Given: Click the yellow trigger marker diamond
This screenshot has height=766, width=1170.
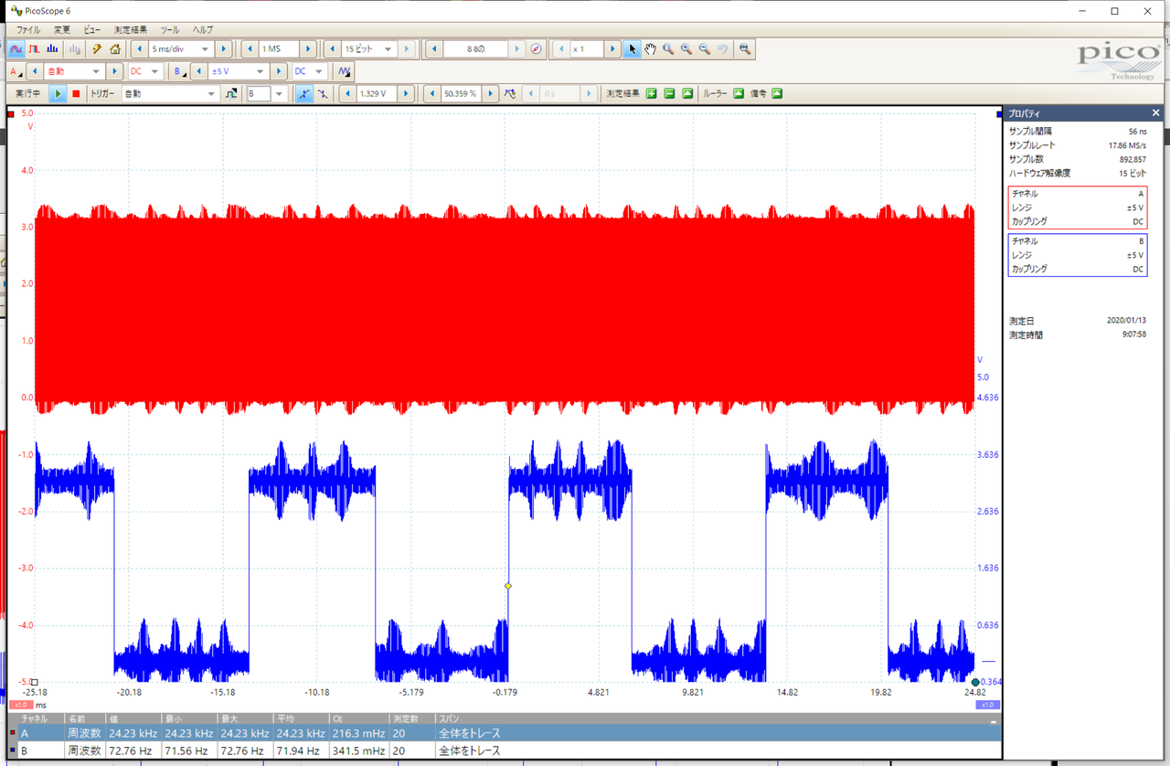Looking at the screenshot, I should click(508, 586).
